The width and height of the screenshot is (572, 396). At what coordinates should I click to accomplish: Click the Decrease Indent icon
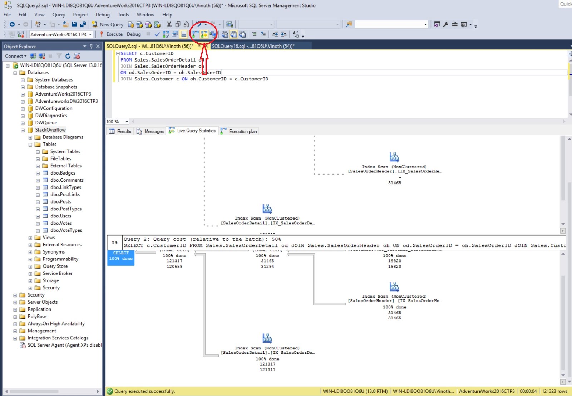tap(275, 34)
